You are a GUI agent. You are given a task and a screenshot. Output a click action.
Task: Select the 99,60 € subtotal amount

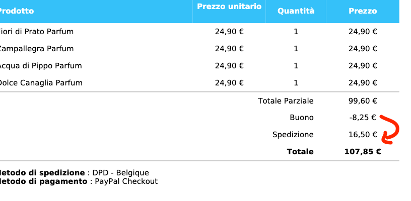click(363, 101)
